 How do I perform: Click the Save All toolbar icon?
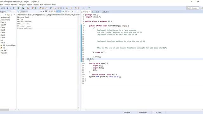click(4, 8)
